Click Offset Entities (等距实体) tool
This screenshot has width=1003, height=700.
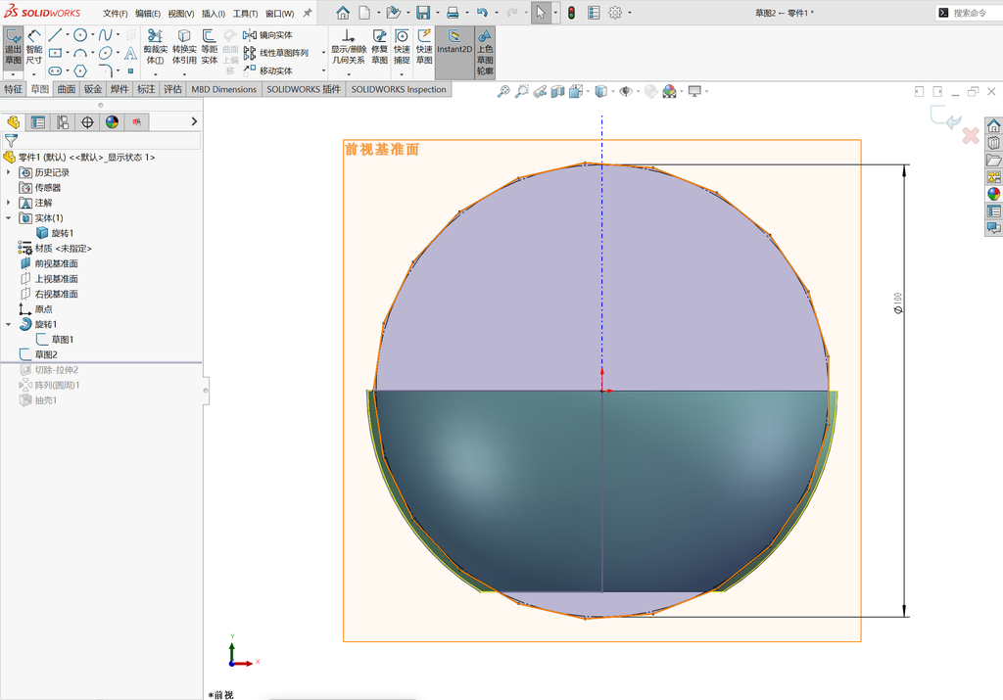(x=210, y=47)
